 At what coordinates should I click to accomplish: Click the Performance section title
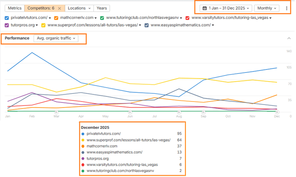pyautogui.click(x=17, y=38)
